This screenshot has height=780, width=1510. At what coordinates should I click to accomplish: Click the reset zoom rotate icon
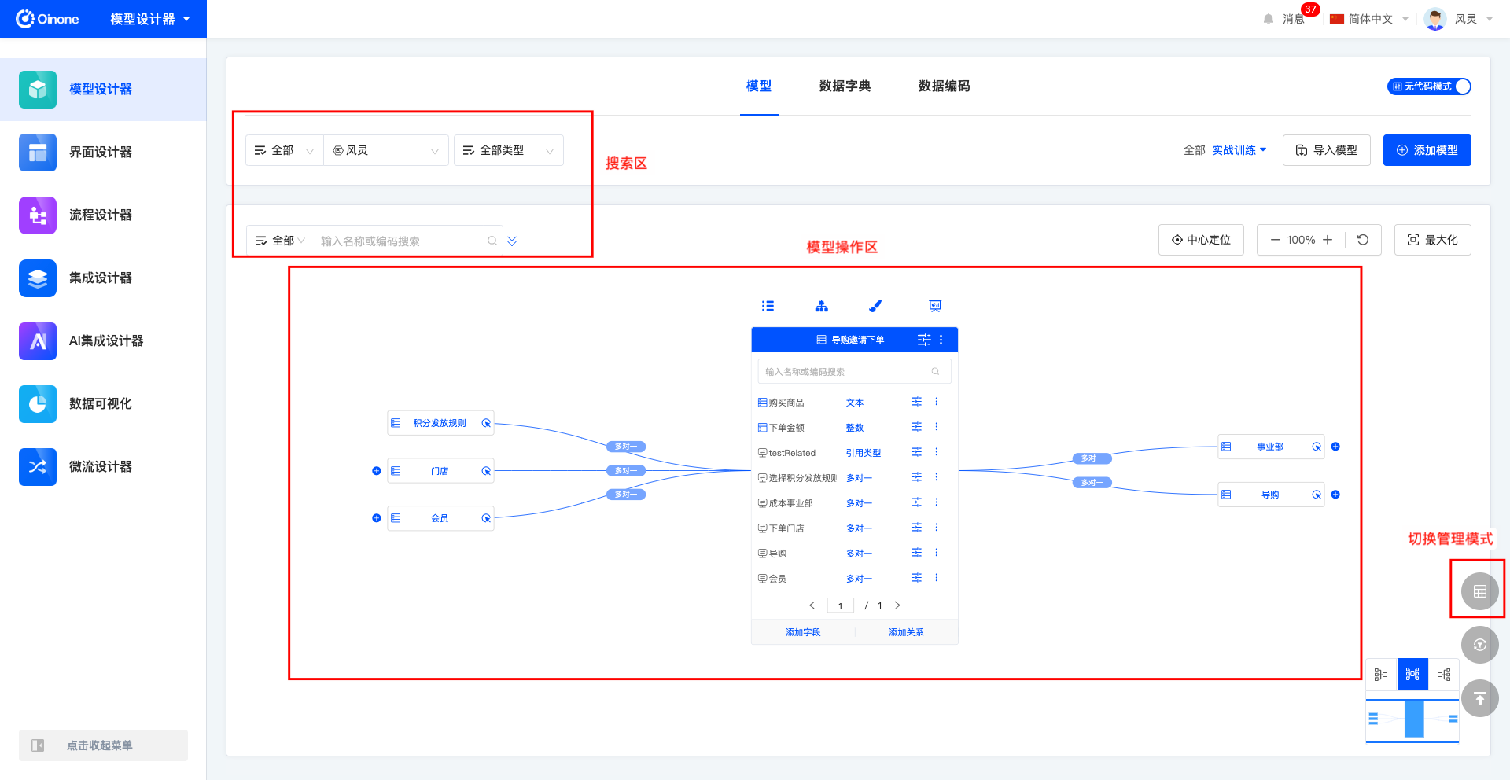pyautogui.click(x=1363, y=240)
